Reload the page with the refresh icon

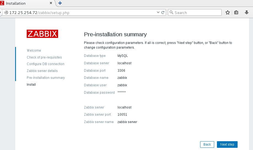pos(163,12)
